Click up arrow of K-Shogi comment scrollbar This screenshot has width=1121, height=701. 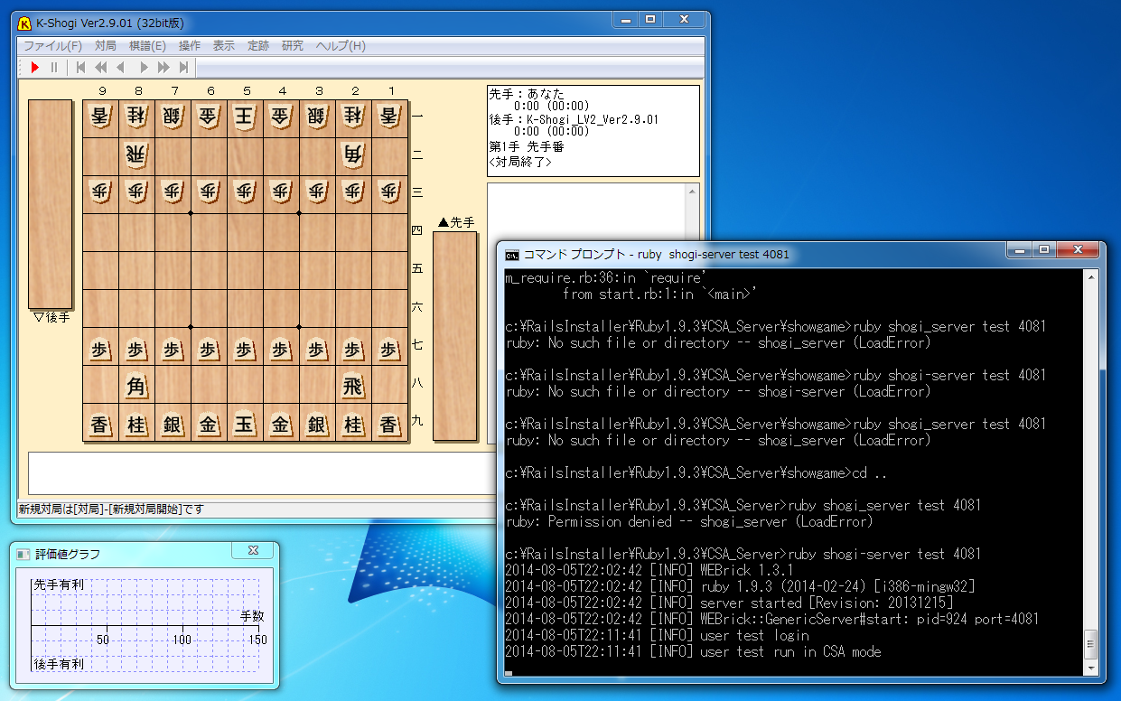pos(692,192)
